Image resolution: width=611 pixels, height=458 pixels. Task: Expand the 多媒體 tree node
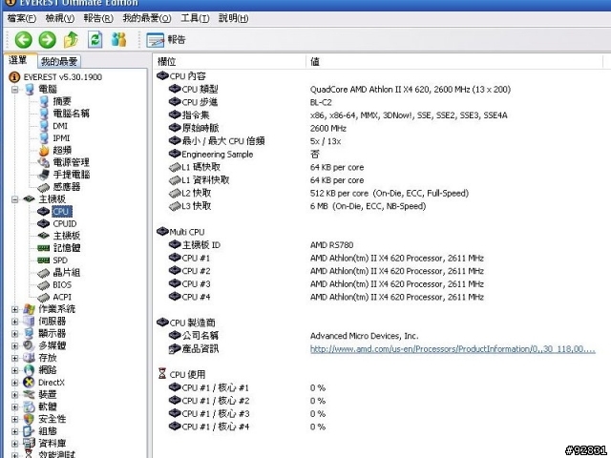point(15,346)
